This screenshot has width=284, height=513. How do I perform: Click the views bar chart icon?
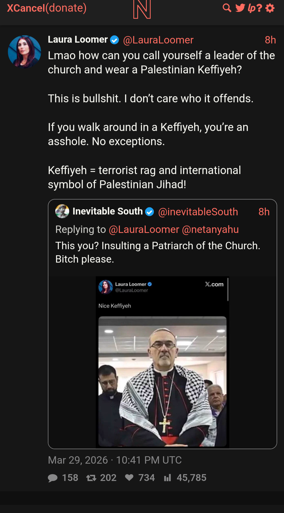[x=168, y=478]
